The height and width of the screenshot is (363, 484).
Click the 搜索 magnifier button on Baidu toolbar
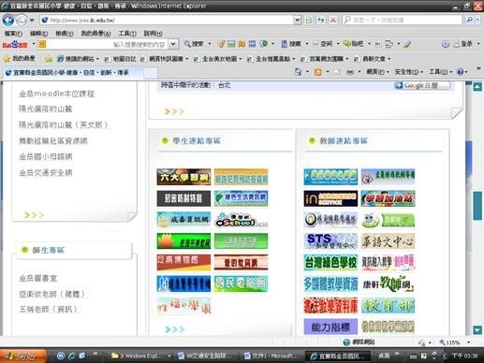(194, 44)
